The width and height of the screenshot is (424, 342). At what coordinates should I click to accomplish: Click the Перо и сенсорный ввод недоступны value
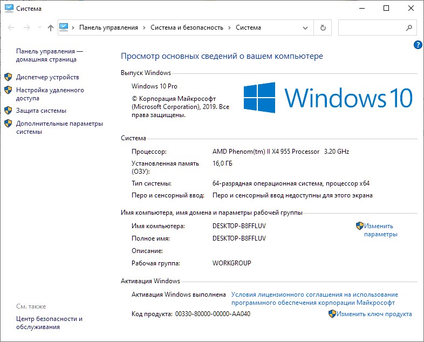pyautogui.click(x=292, y=195)
